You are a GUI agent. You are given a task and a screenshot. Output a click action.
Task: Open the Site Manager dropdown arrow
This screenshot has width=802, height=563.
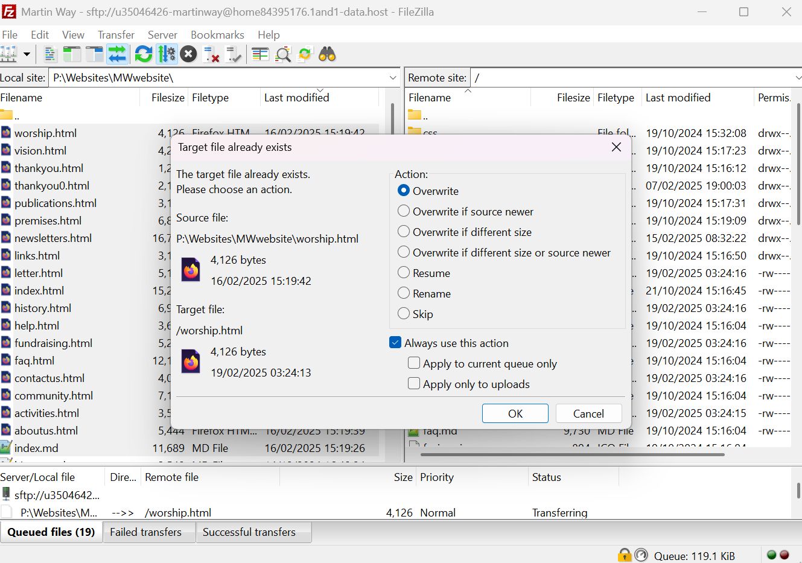27,54
